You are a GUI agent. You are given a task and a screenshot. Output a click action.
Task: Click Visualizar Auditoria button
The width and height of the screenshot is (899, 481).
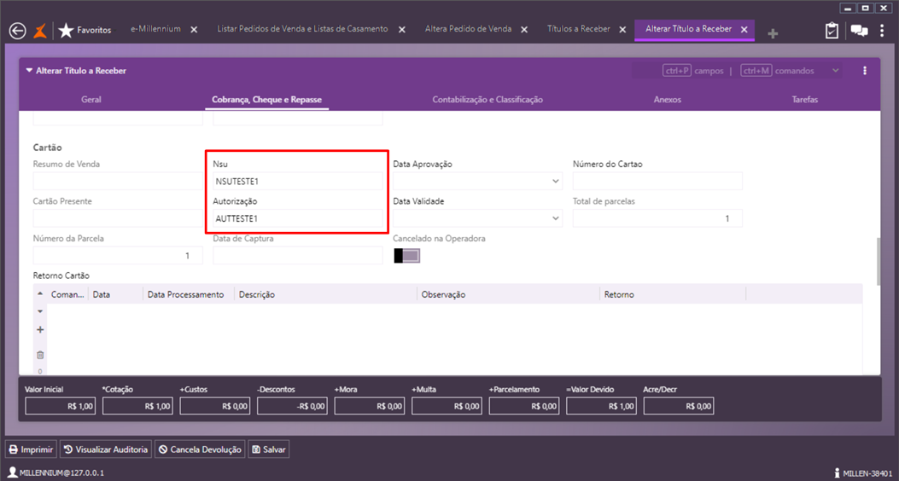coord(106,450)
